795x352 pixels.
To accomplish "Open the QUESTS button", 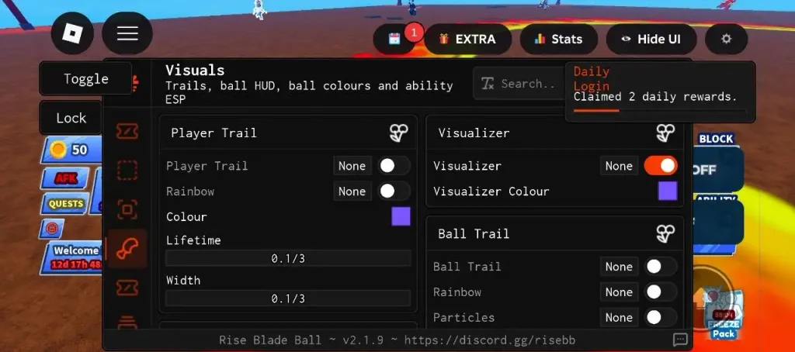I will click(x=65, y=204).
